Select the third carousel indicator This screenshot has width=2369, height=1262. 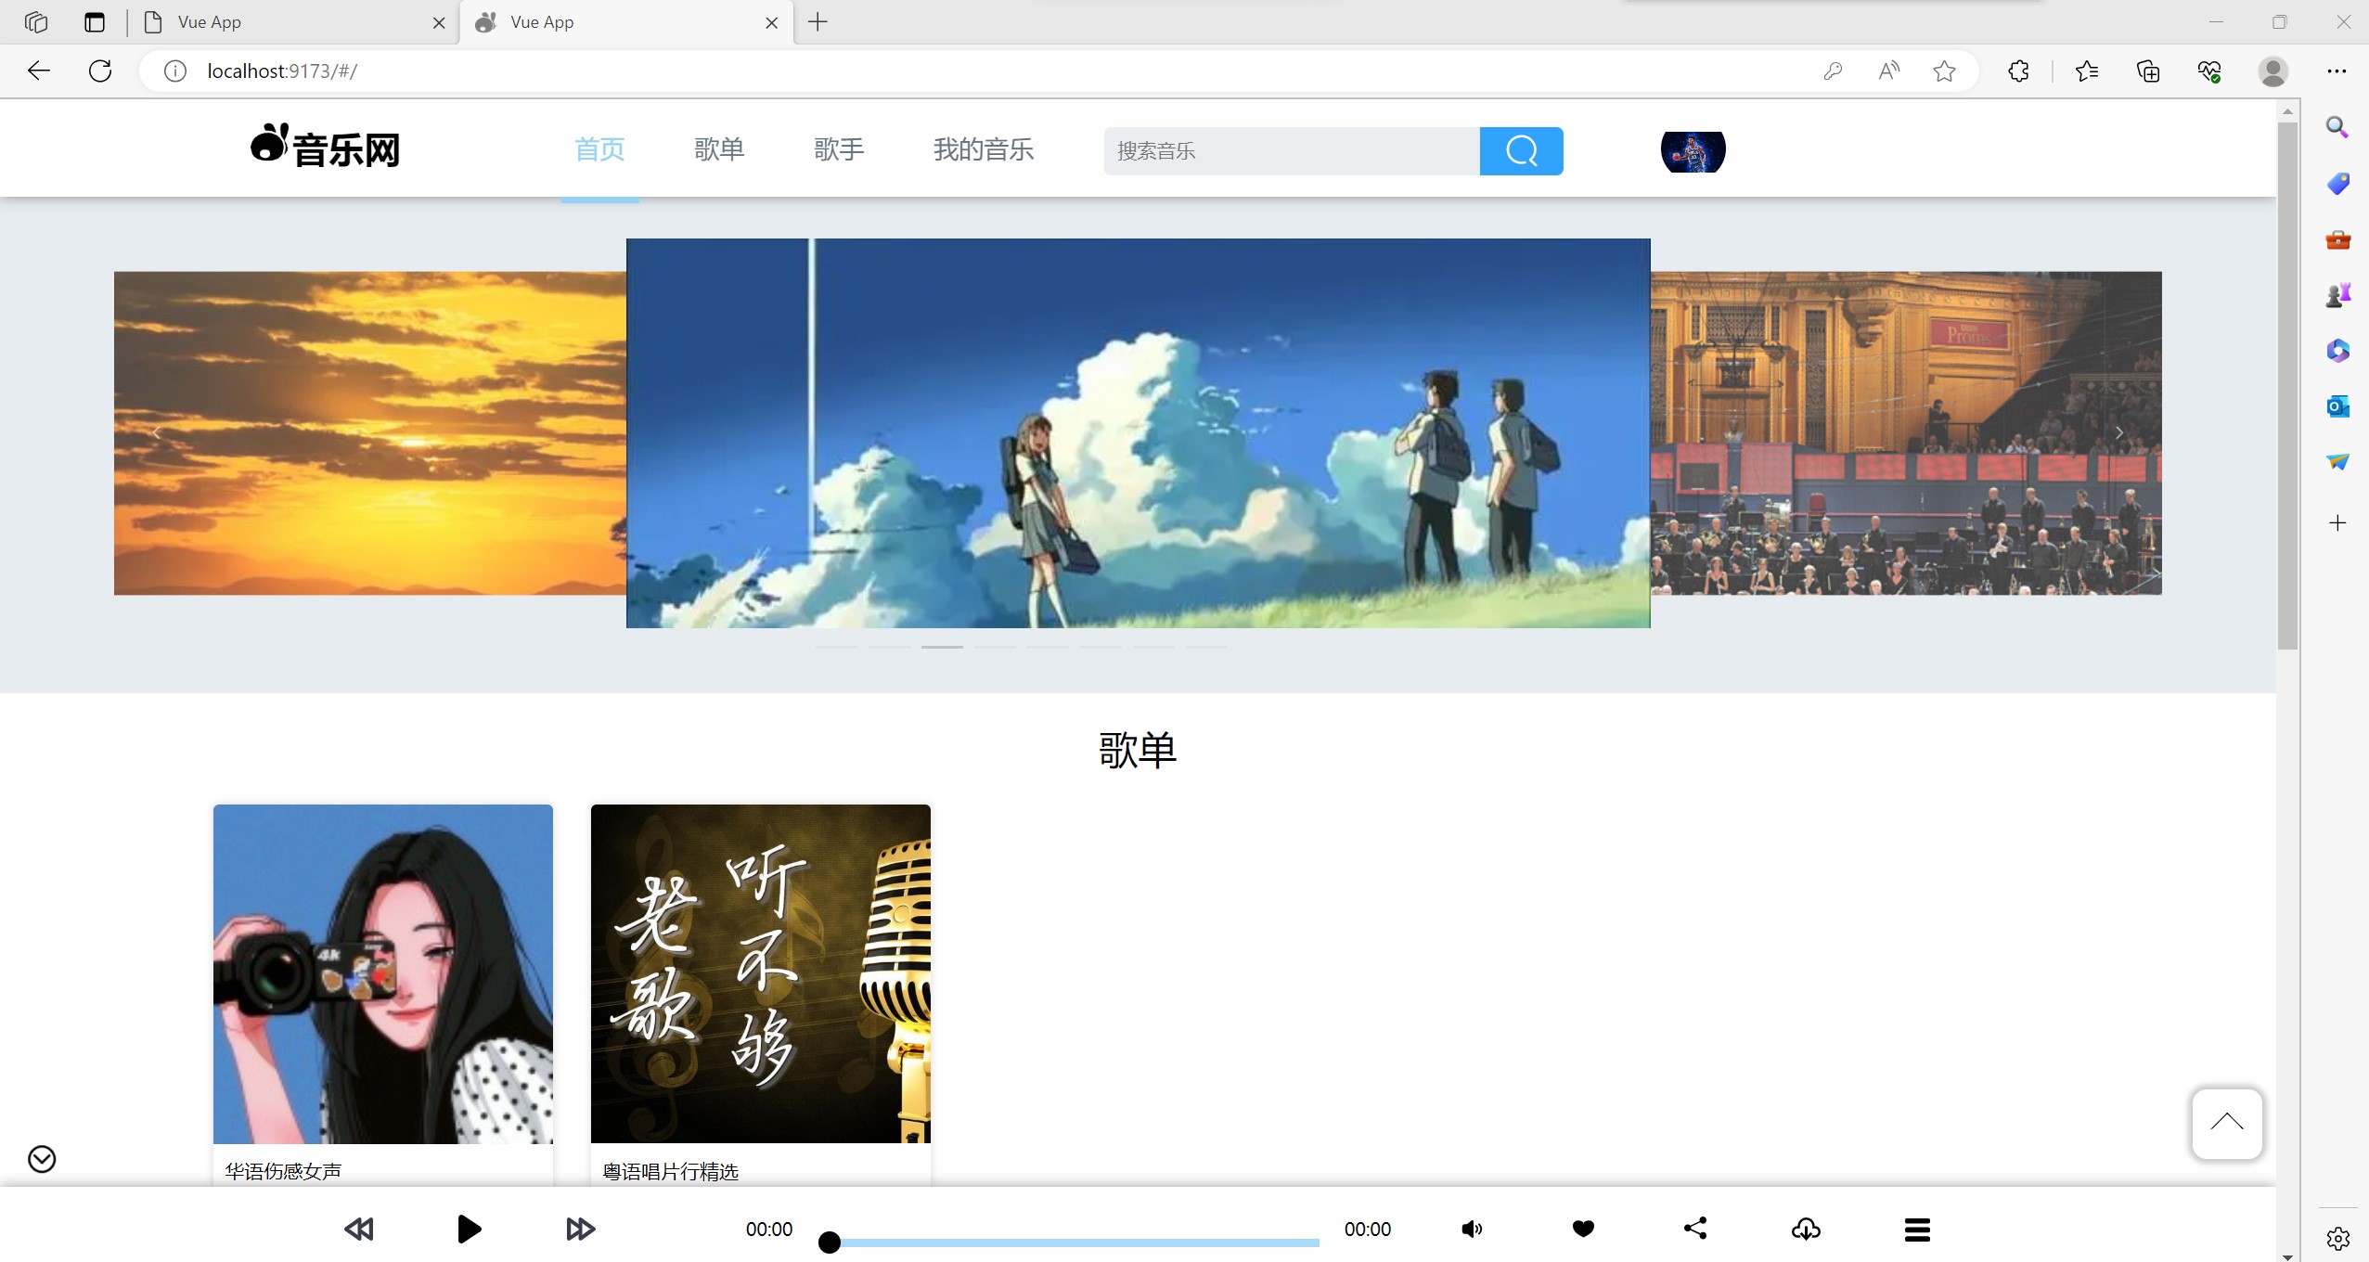click(x=942, y=647)
